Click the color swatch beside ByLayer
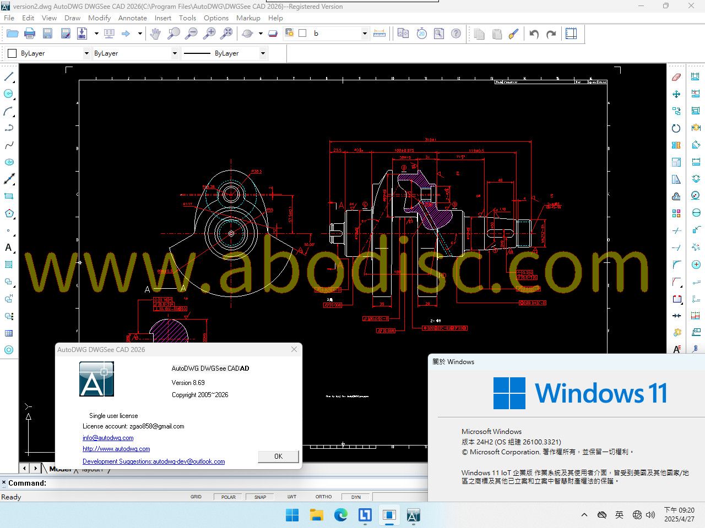The image size is (705, 528). [12, 53]
